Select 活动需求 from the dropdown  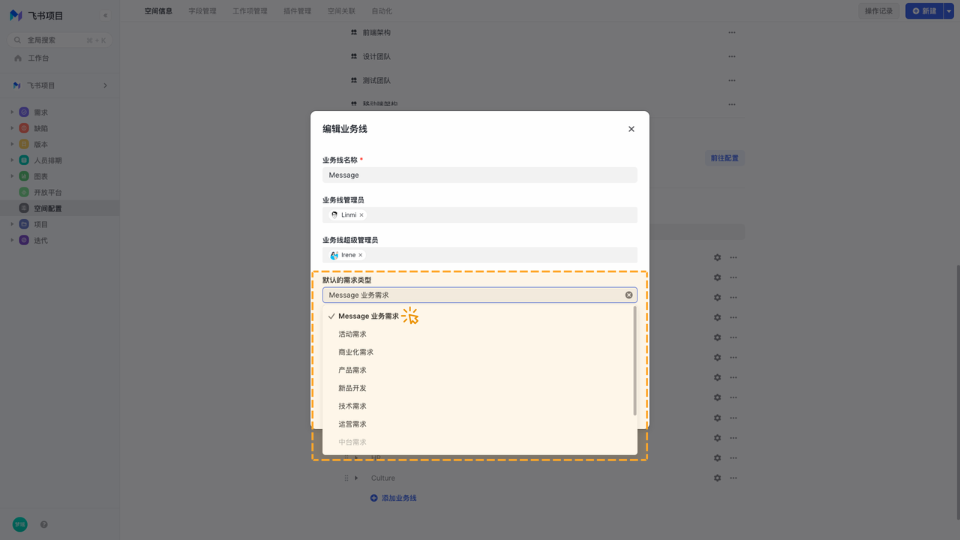coord(478,334)
